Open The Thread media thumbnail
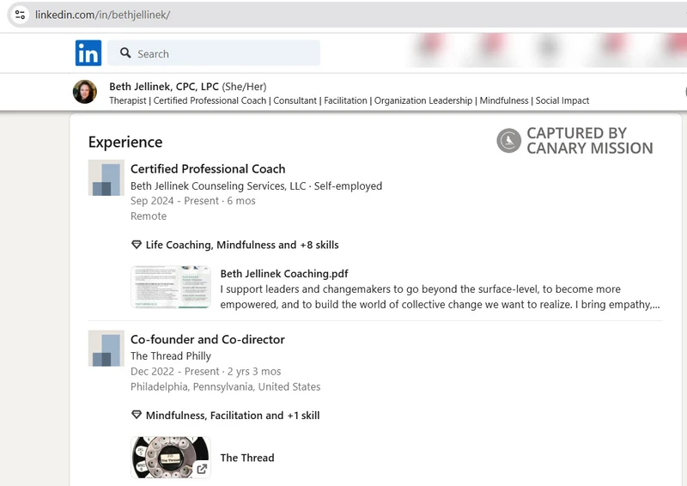The width and height of the screenshot is (687, 486). 170,458
